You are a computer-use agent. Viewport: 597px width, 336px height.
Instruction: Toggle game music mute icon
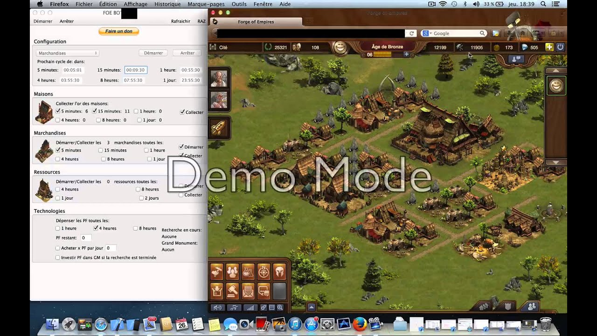(234, 308)
